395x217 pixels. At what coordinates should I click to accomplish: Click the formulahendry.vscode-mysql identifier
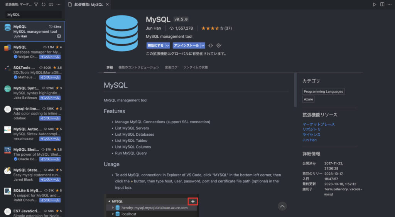343,192
